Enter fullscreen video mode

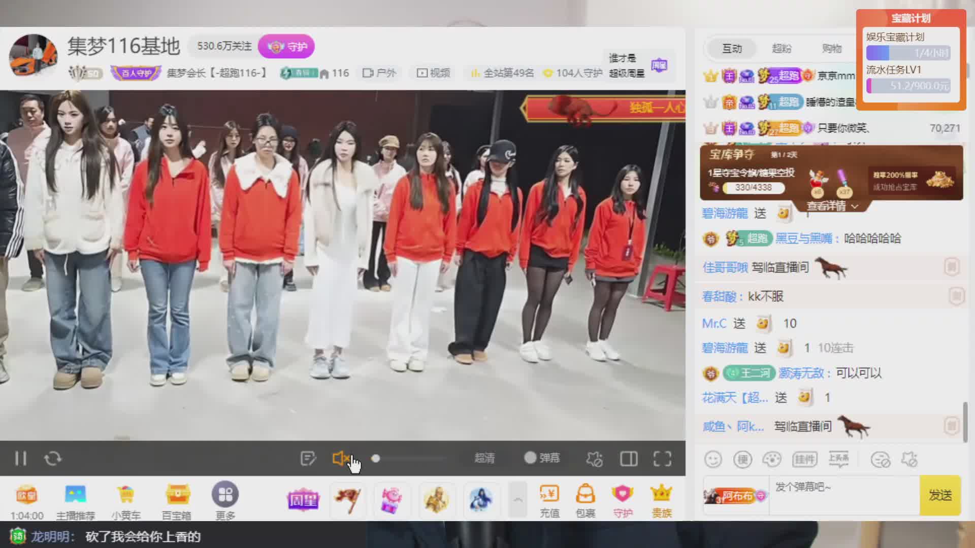pyautogui.click(x=662, y=459)
